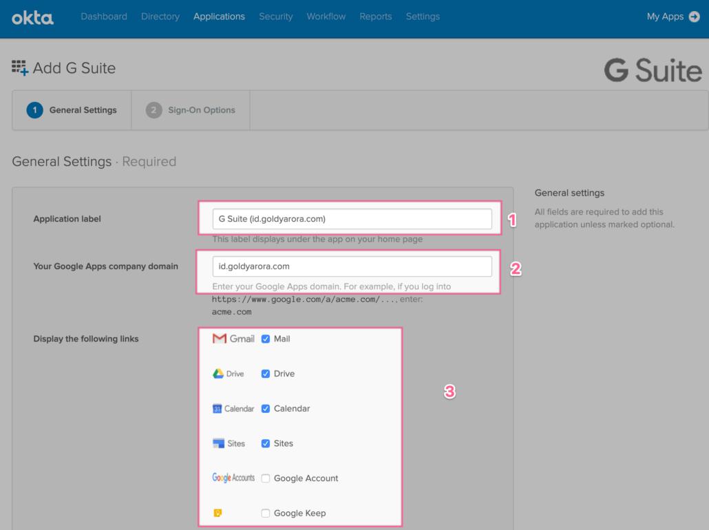Click the 'Add G Suite' page title

tap(74, 68)
